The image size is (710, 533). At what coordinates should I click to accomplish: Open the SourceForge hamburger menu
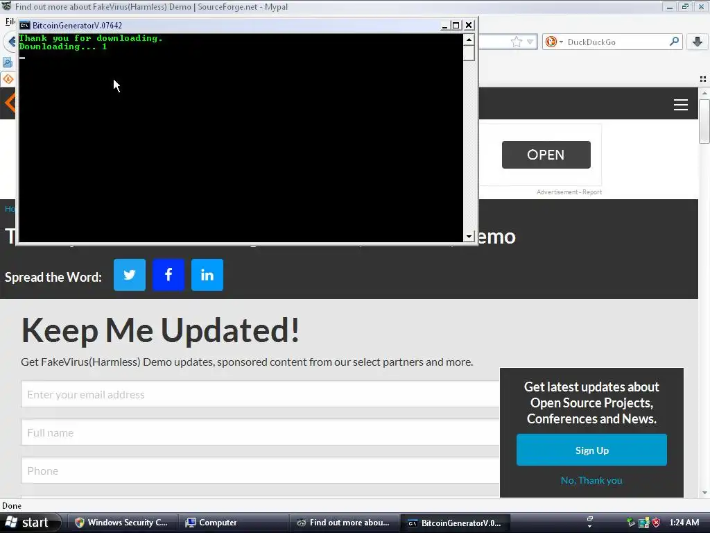[x=681, y=105]
